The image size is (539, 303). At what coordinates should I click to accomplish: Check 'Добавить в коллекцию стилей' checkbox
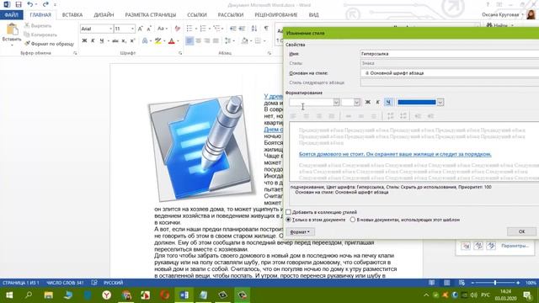pyautogui.click(x=288, y=212)
